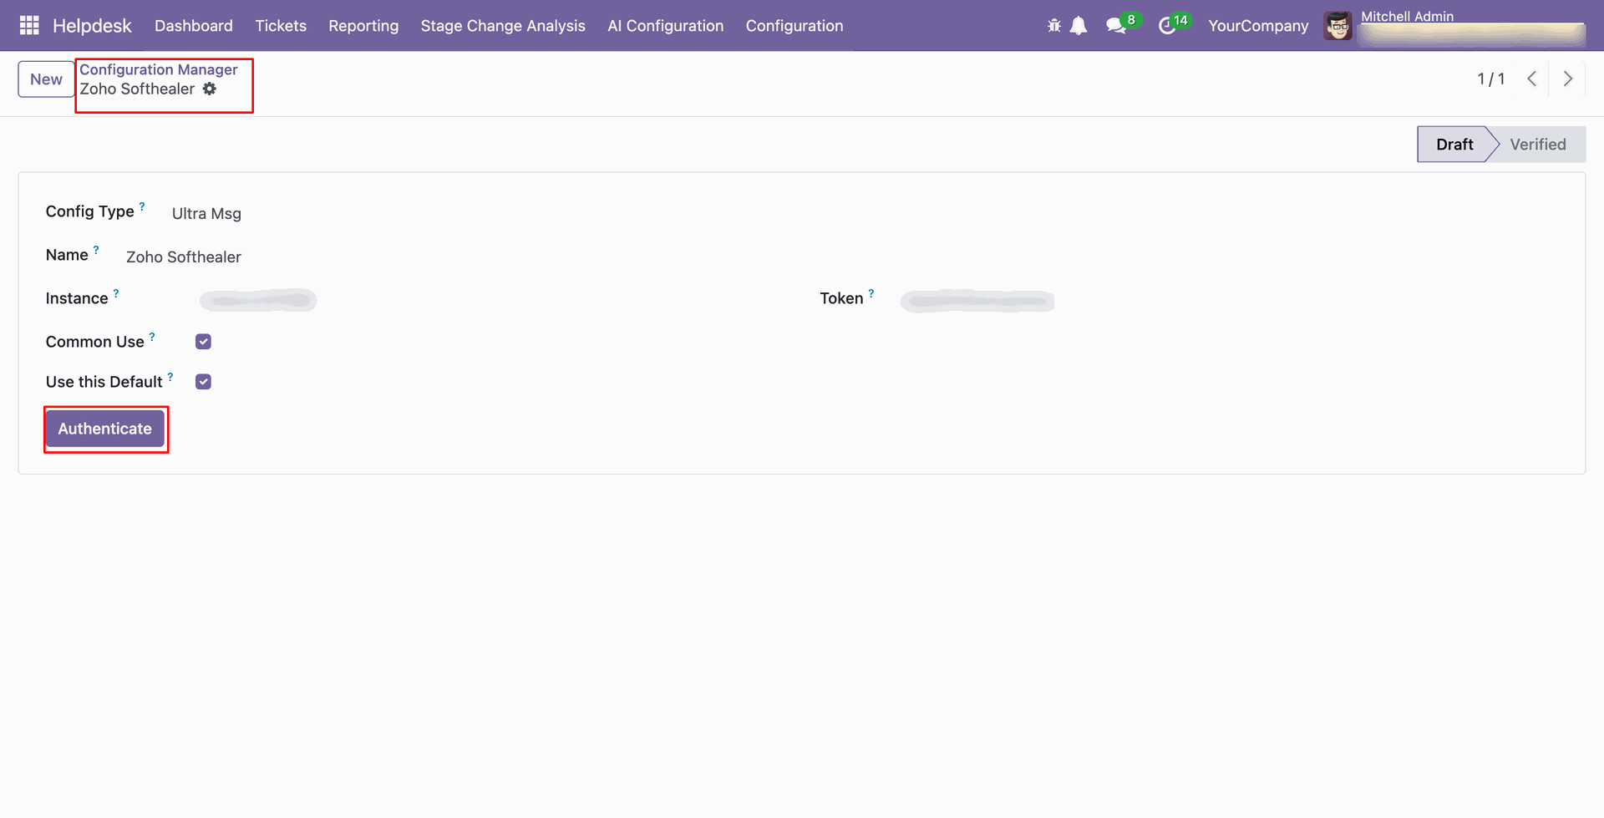The height and width of the screenshot is (818, 1604).
Task: Show help tooltip for Name field
Action: coord(96,249)
